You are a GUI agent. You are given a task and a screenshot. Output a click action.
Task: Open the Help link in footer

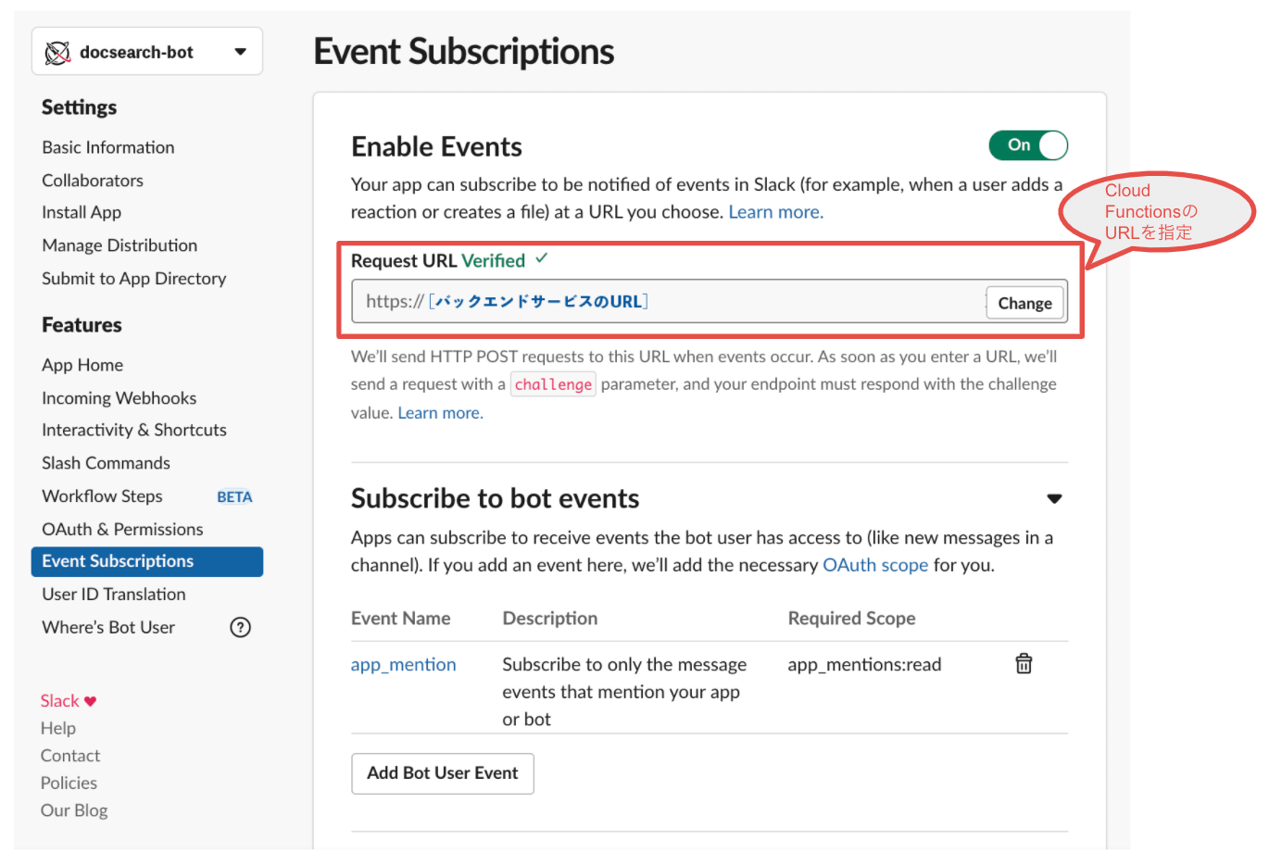[58, 728]
